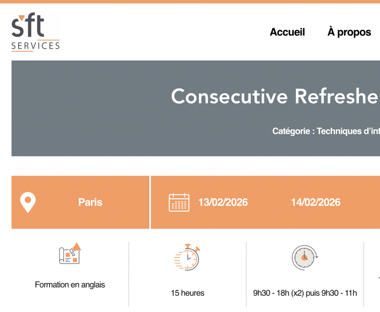This screenshot has width=380, height=312.
Task: Click the vertical divider after 15 heures
Action: coord(246,274)
